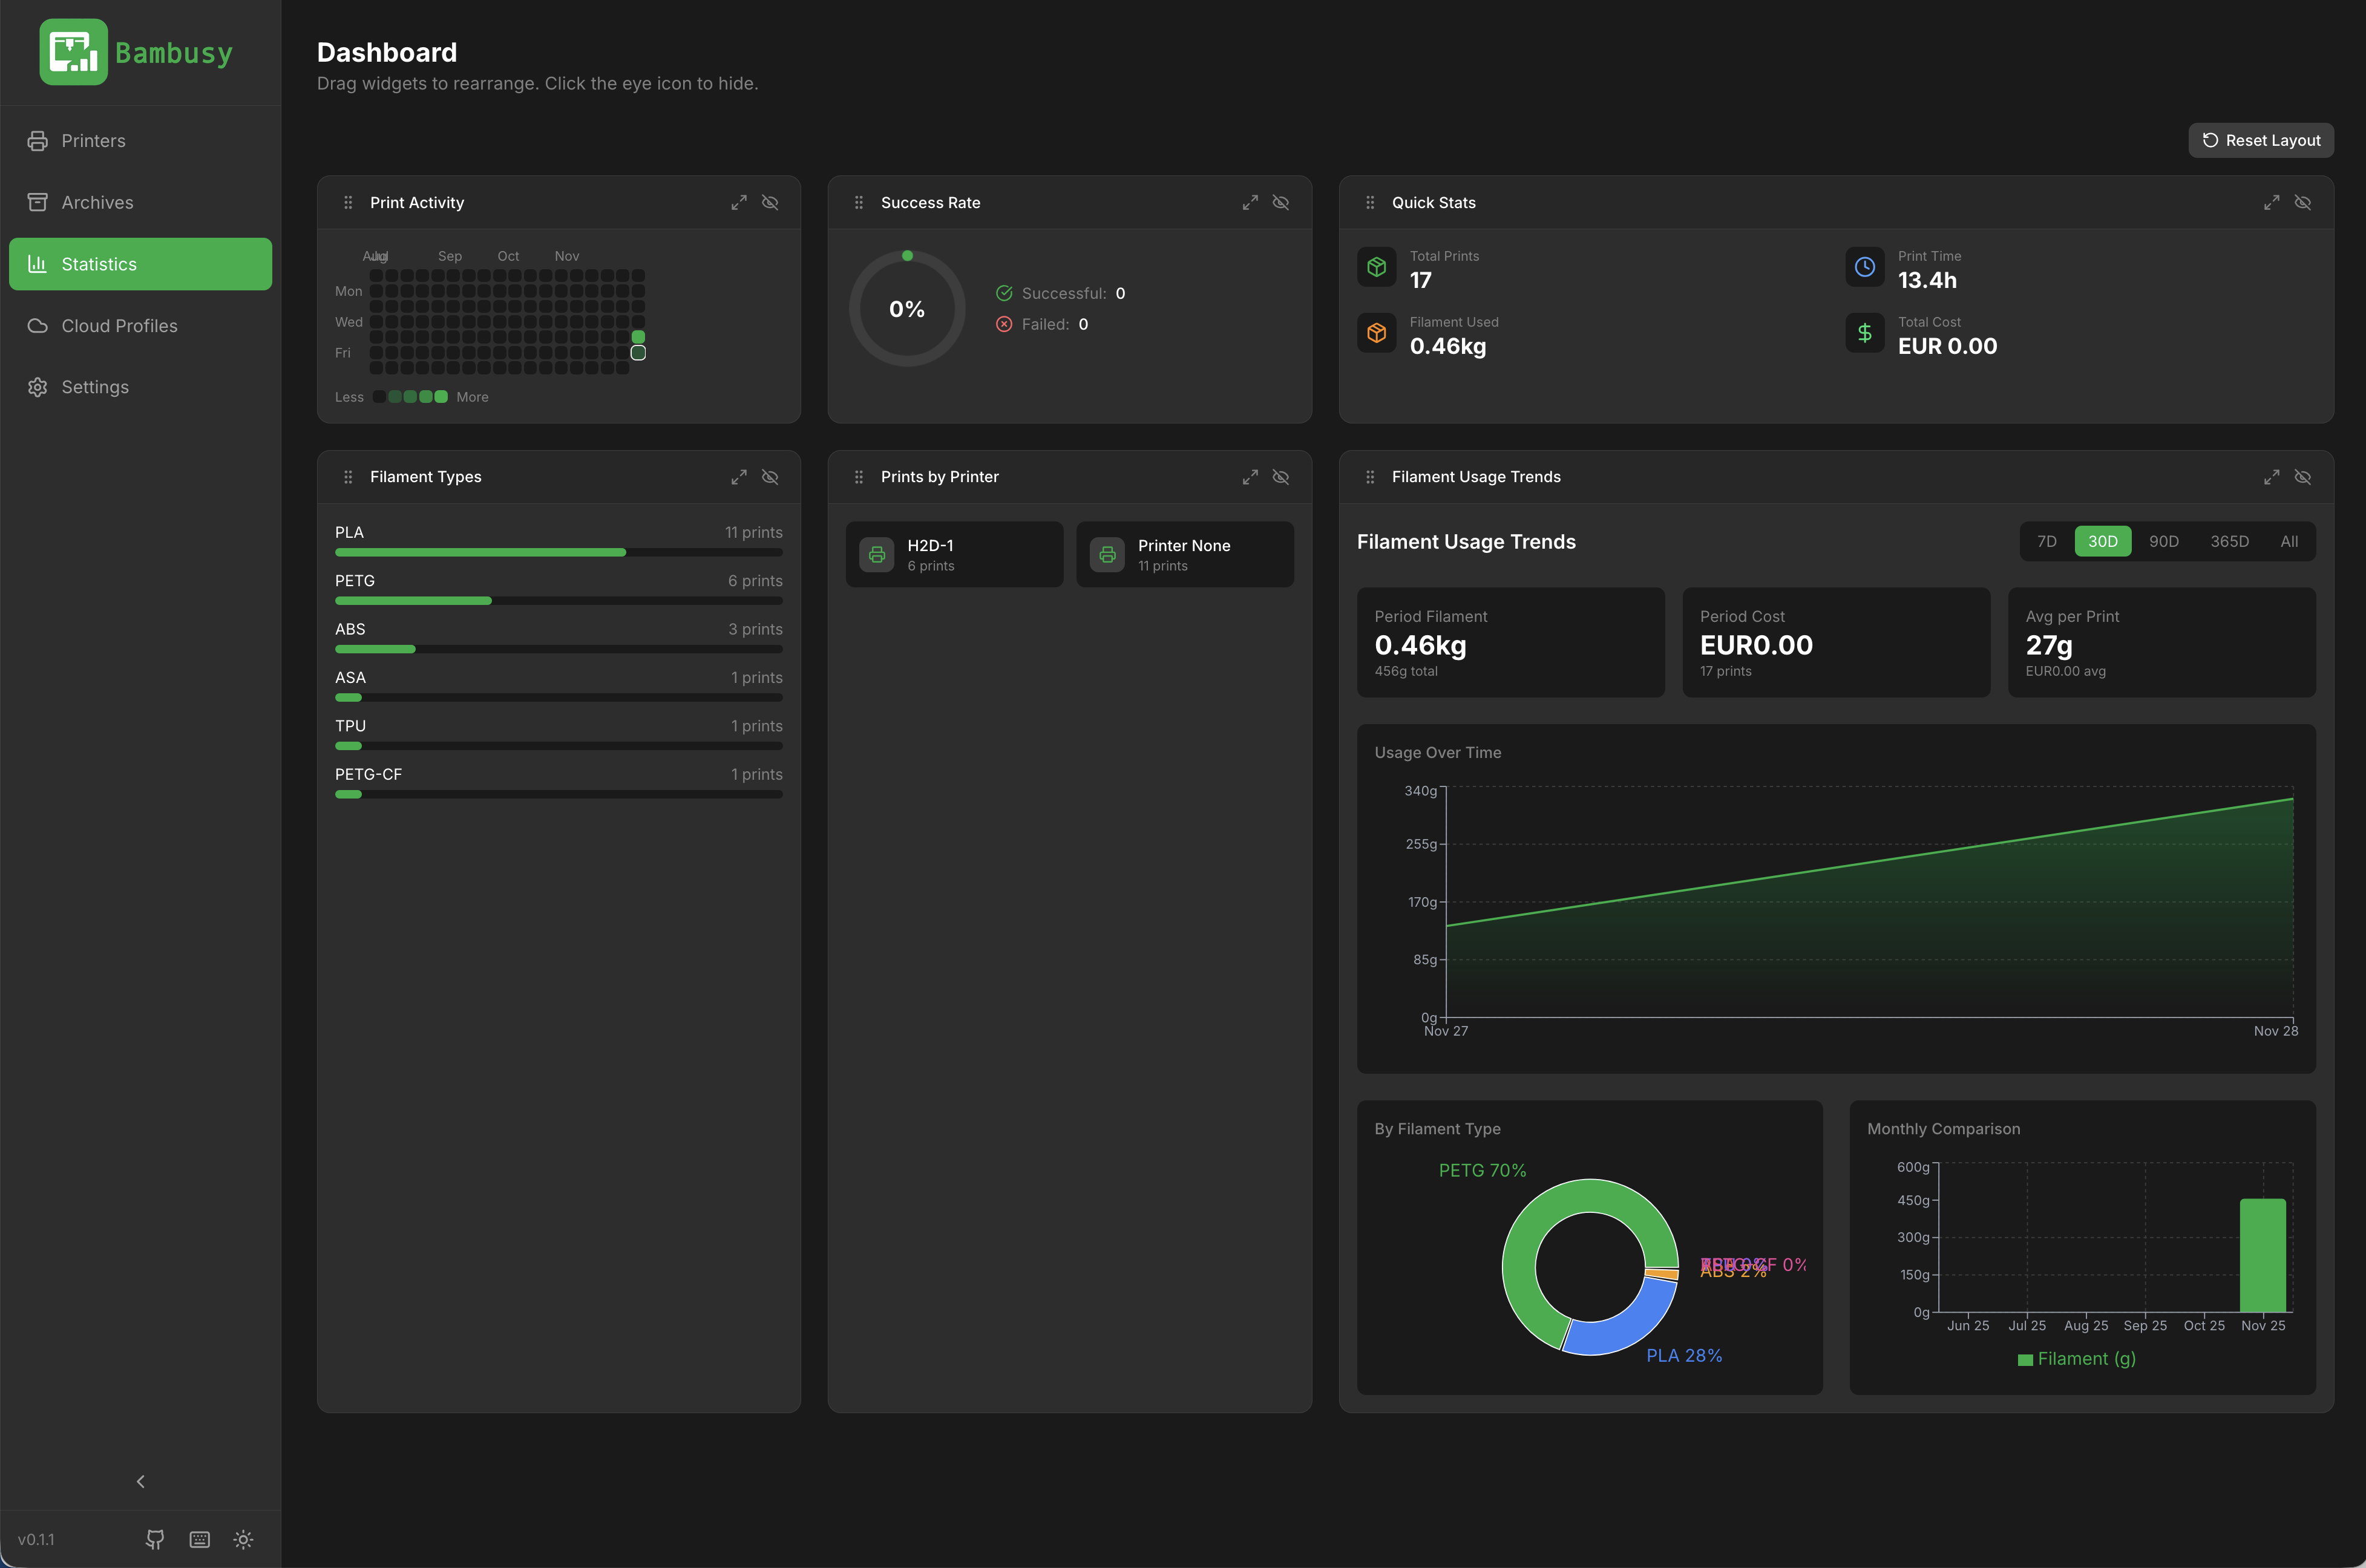2366x1568 pixels.
Task: Open the GitHub link icon
Action: [155, 1539]
